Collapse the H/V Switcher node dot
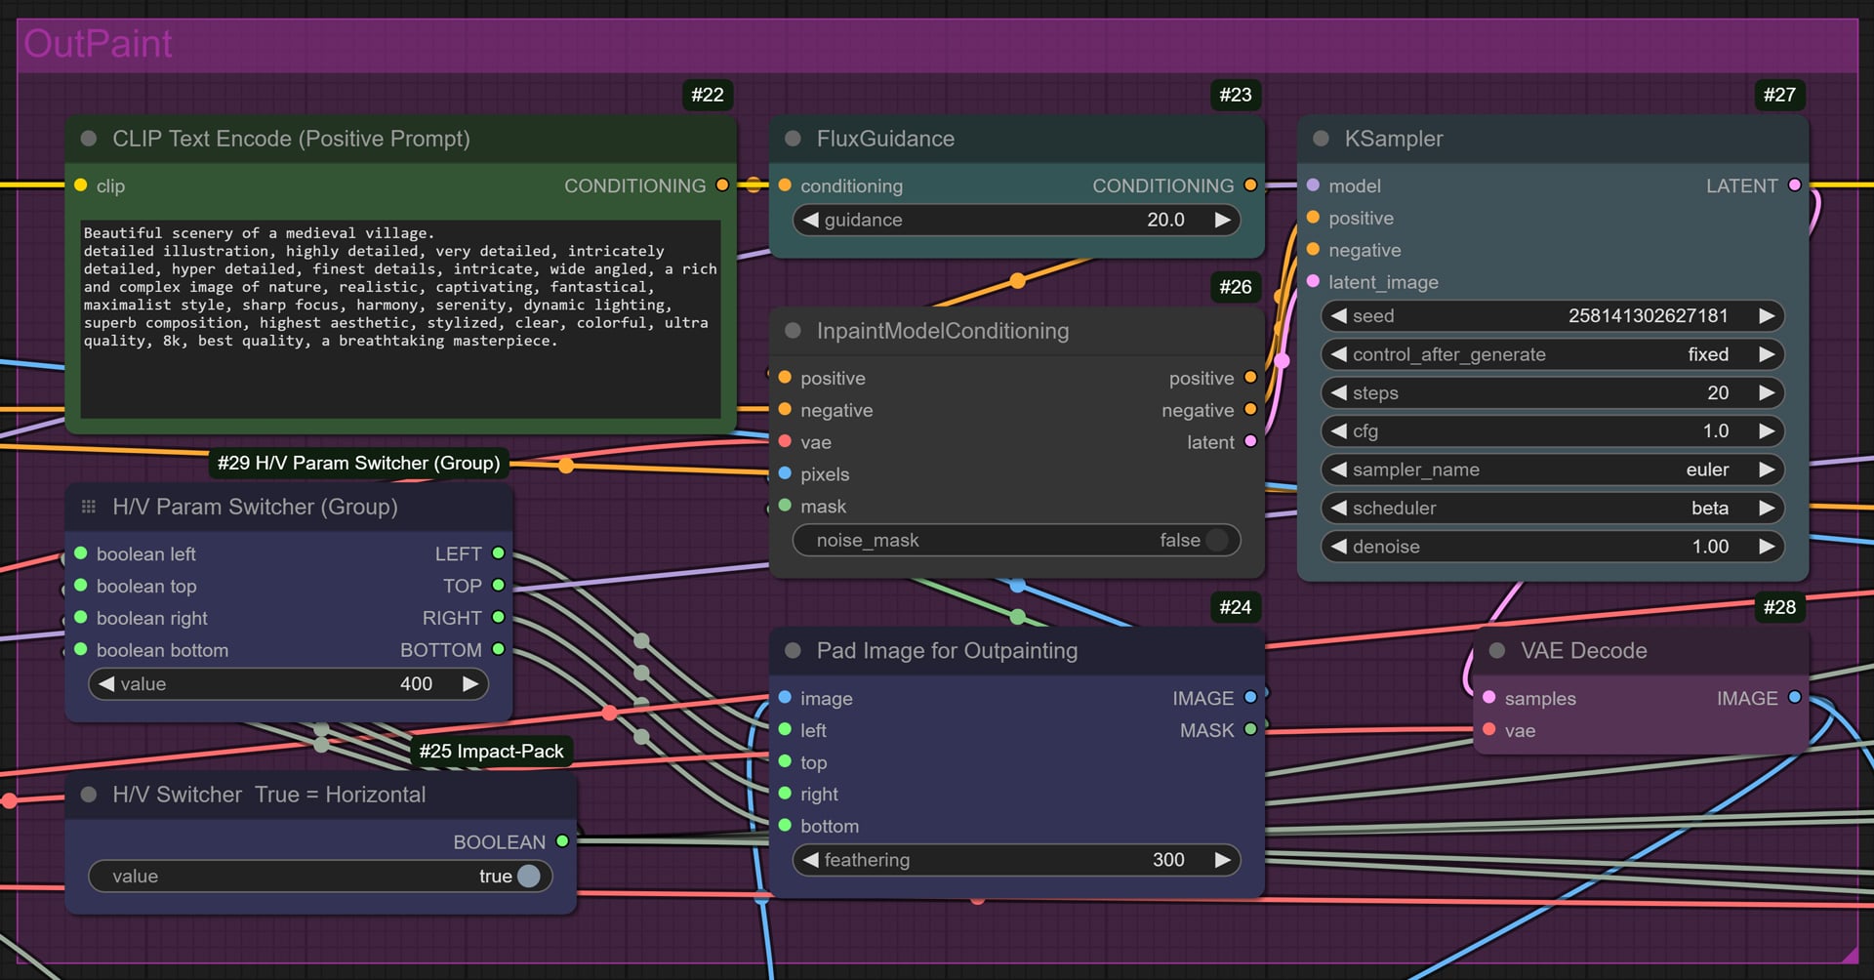 pyautogui.click(x=89, y=795)
